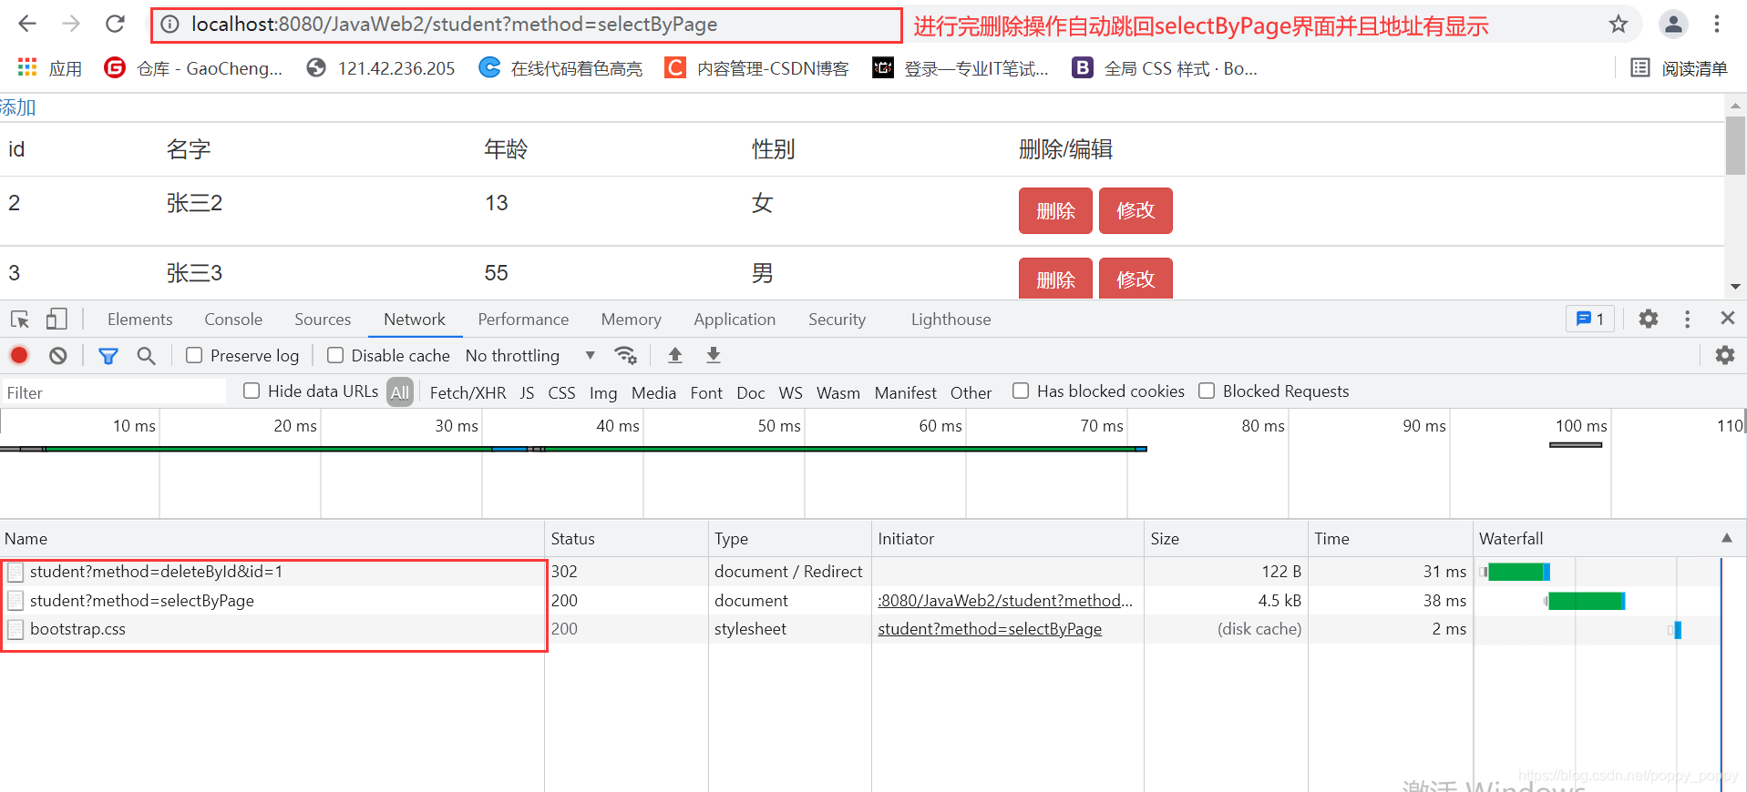Filter requests by JS type
The height and width of the screenshot is (792, 1747).
coord(527,392)
